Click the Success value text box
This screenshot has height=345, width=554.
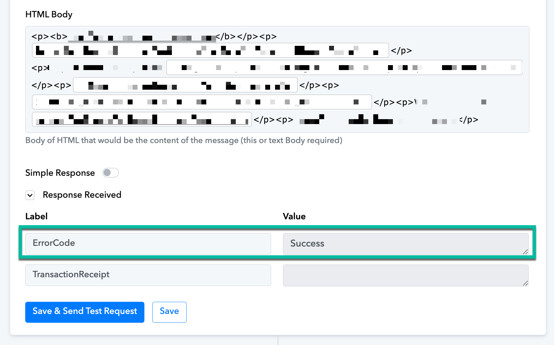tap(406, 244)
